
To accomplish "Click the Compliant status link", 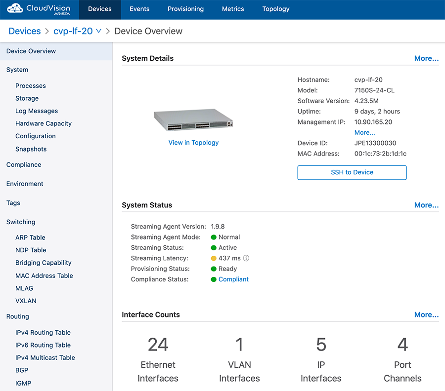I will (x=233, y=279).
